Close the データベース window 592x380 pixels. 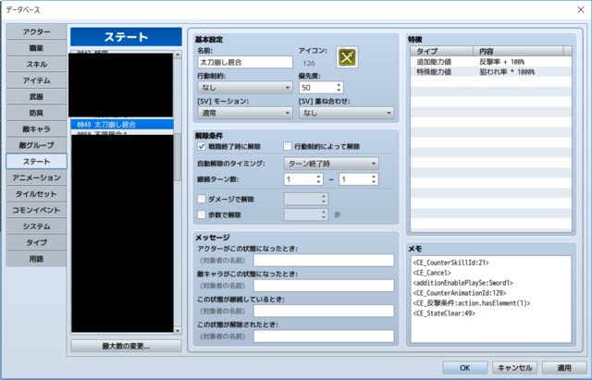pos(581,10)
